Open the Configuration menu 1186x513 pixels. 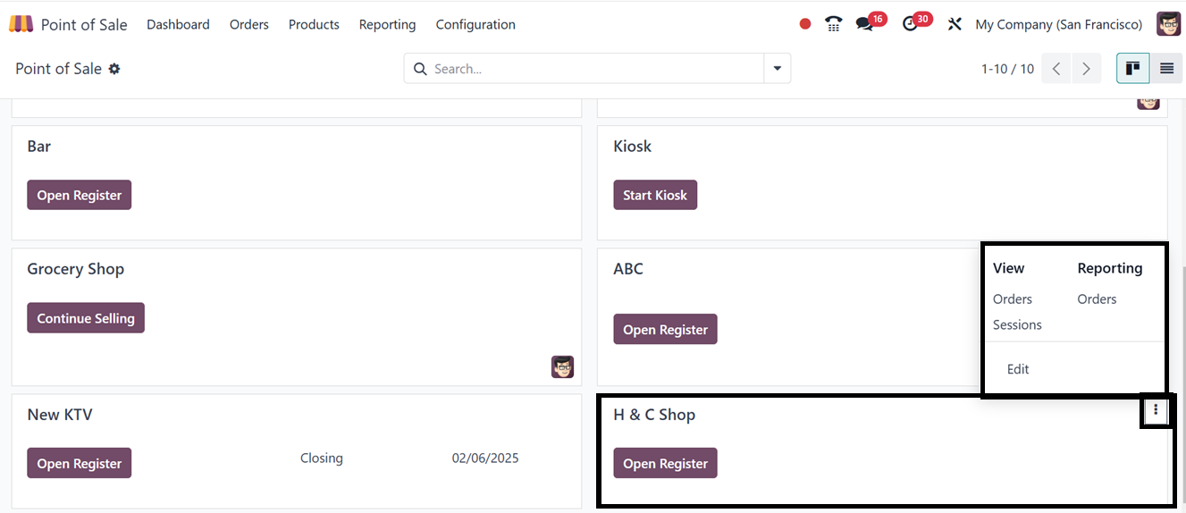[475, 24]
